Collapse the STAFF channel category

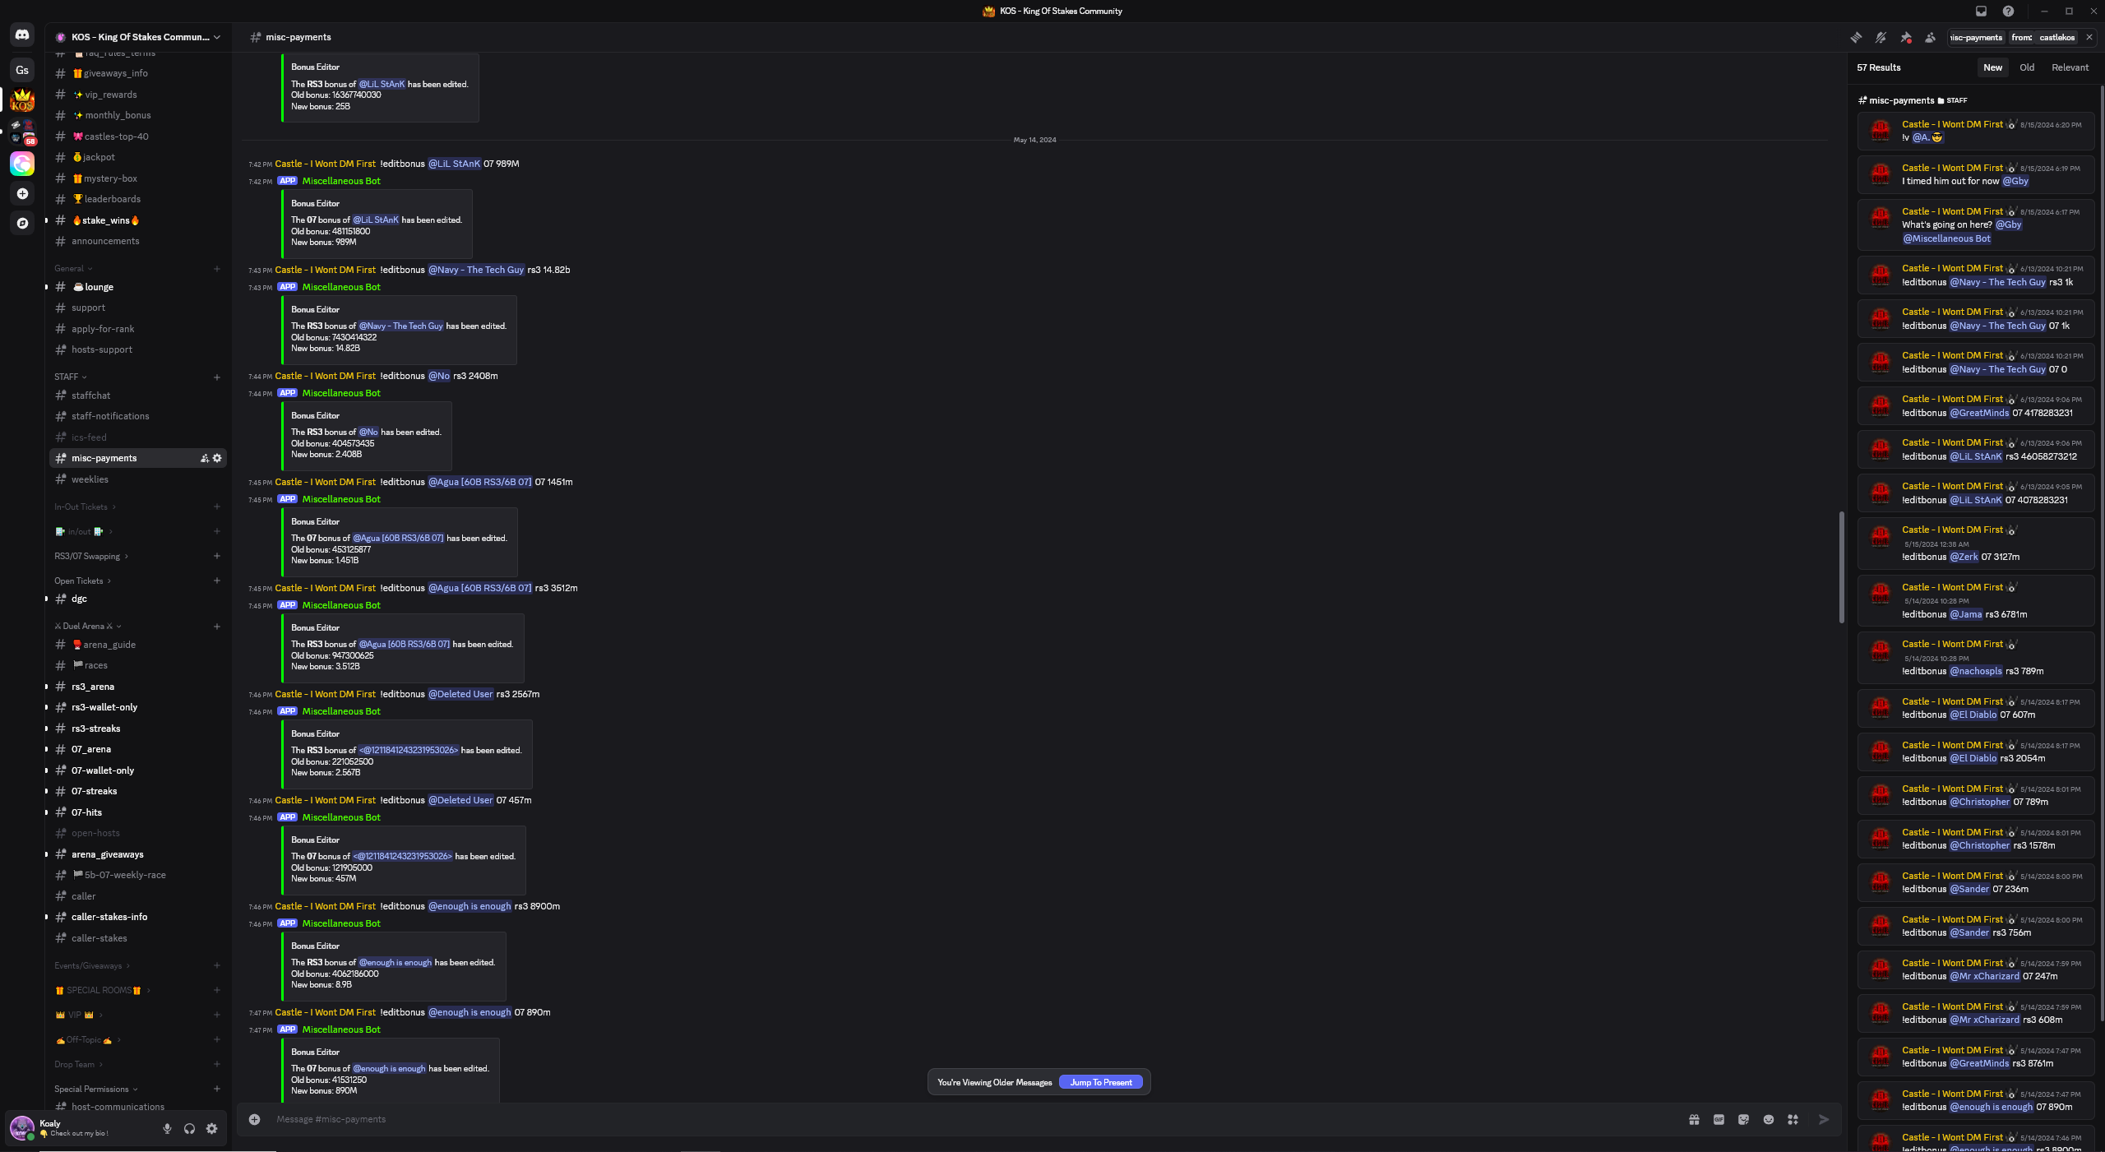point(70,377)
